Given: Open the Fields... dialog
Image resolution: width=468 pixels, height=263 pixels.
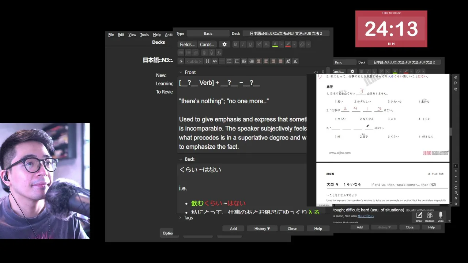Looking at the screenshot, I should point(187,44).
